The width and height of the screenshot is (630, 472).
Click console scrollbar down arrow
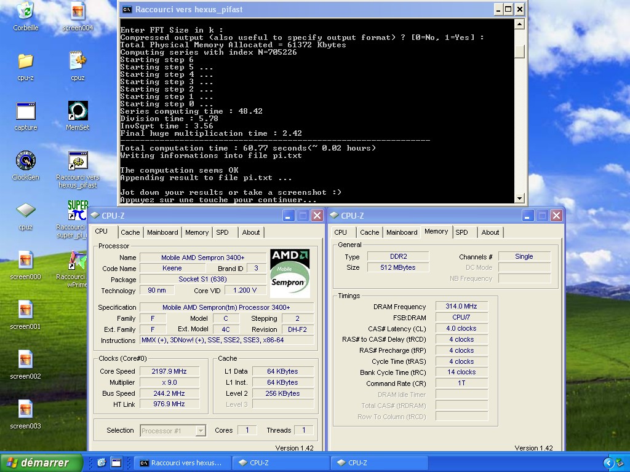pos(519,198)
